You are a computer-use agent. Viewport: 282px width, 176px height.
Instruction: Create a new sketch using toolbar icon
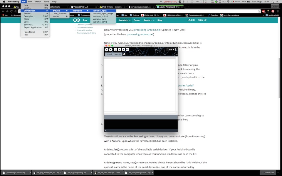pyautogui.click(x=115, y=50)
